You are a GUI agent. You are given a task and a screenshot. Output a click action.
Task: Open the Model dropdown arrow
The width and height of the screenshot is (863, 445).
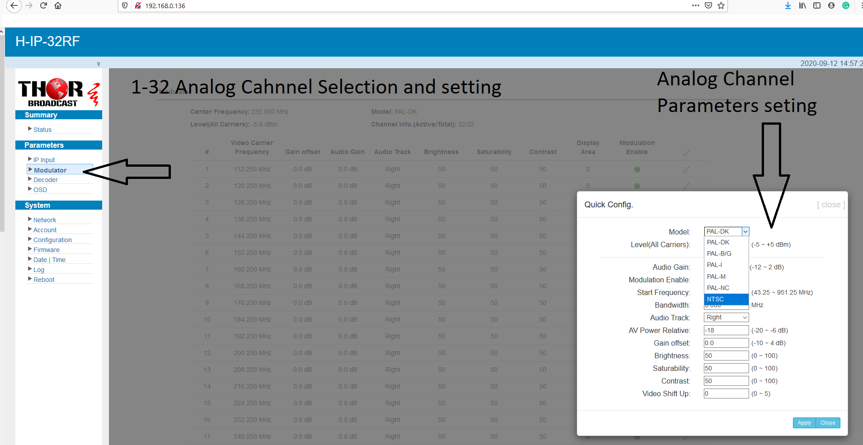tap(745, 232)
